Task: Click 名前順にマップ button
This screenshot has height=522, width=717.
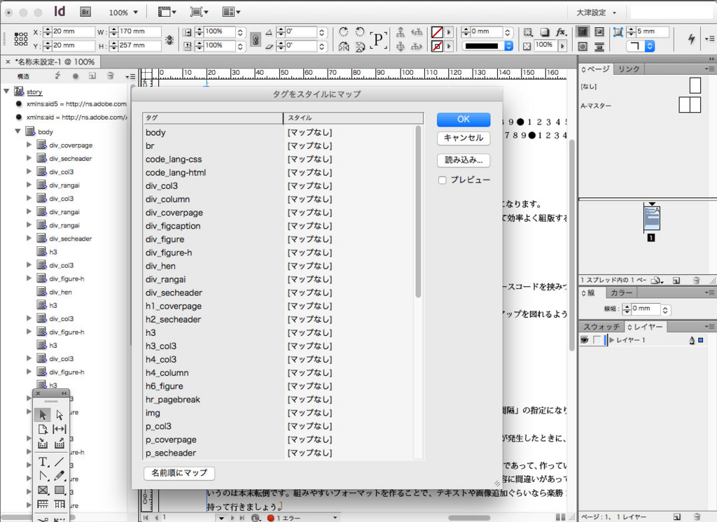Action: pos(179,472)
